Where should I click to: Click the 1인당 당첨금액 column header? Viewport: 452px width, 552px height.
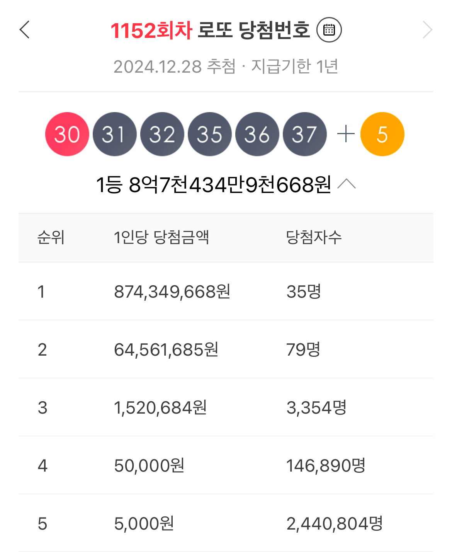tap(161, 237)
